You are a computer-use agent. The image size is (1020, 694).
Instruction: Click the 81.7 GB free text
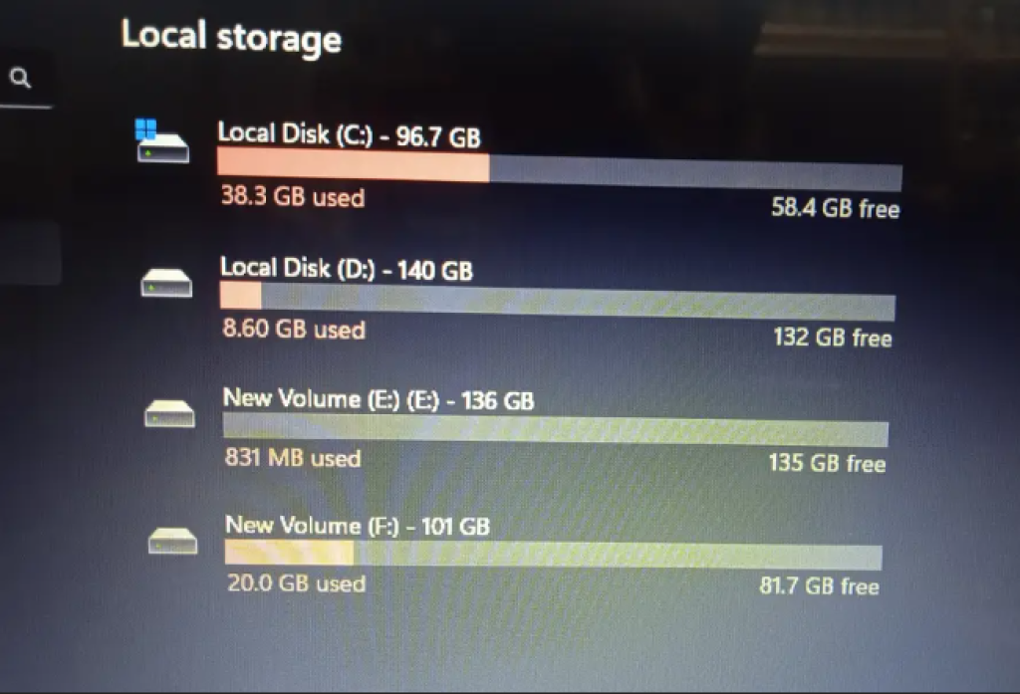pyautogui.click(x=819, y=584)
